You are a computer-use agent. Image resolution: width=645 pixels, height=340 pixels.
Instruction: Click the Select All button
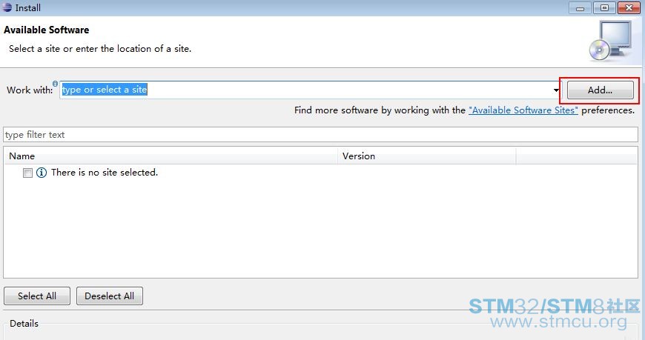37,296
